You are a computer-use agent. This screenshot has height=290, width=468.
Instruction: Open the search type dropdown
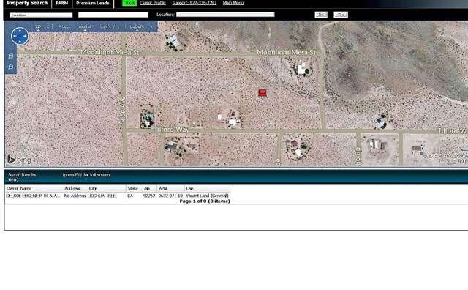tap(41, 15)
